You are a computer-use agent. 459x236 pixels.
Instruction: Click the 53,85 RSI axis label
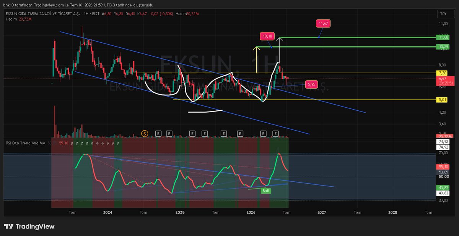coord(444,172)
